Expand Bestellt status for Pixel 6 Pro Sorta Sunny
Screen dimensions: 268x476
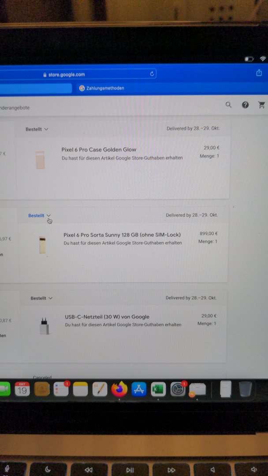40,216
